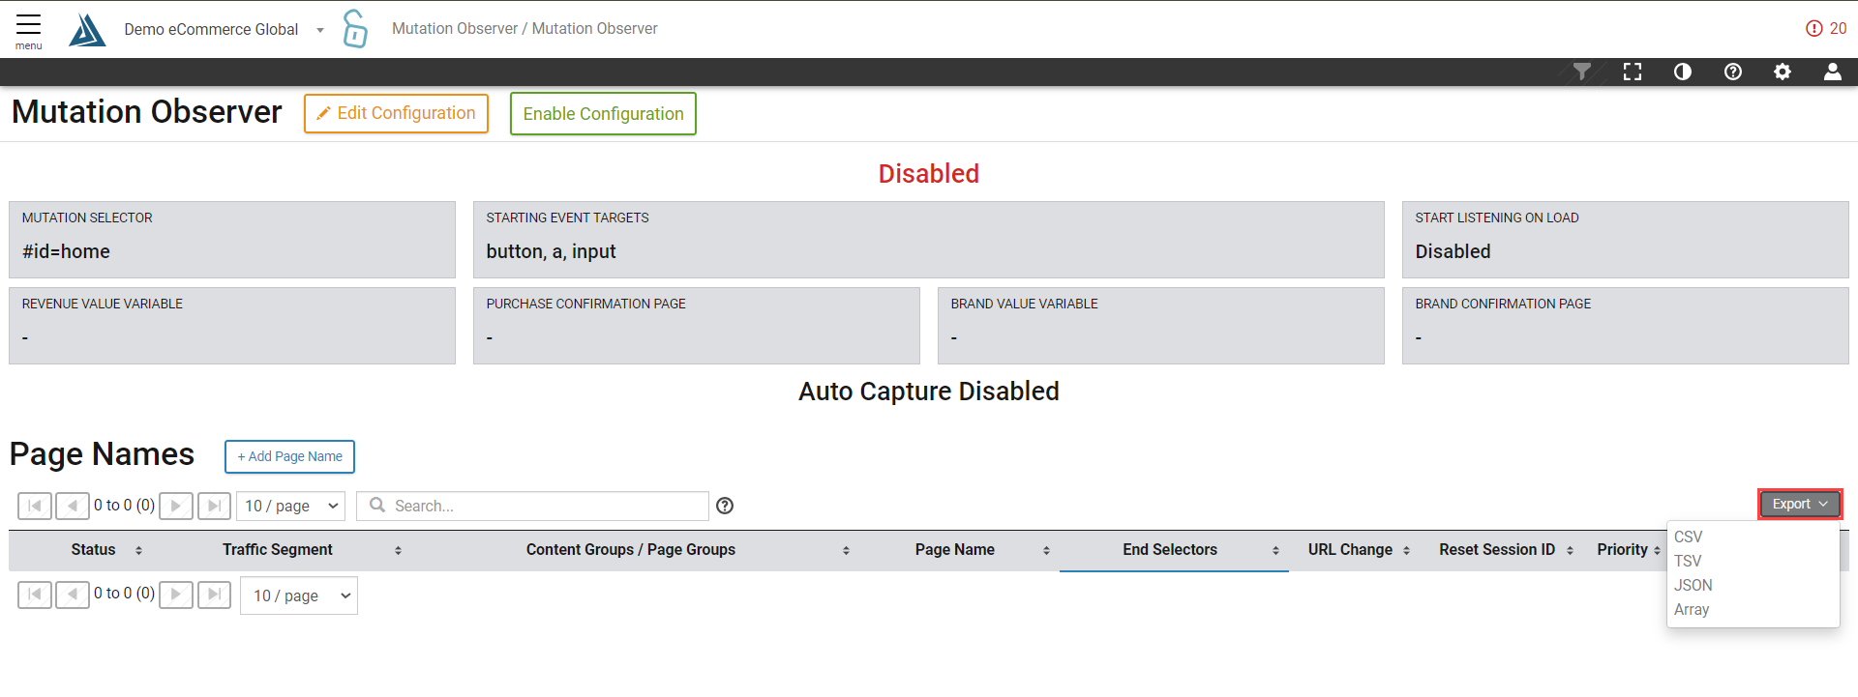Image resolution: width=1858 pixels, height=697 pixels.
Task: Click the blue triangle app logo
Action: click(87, 30)
